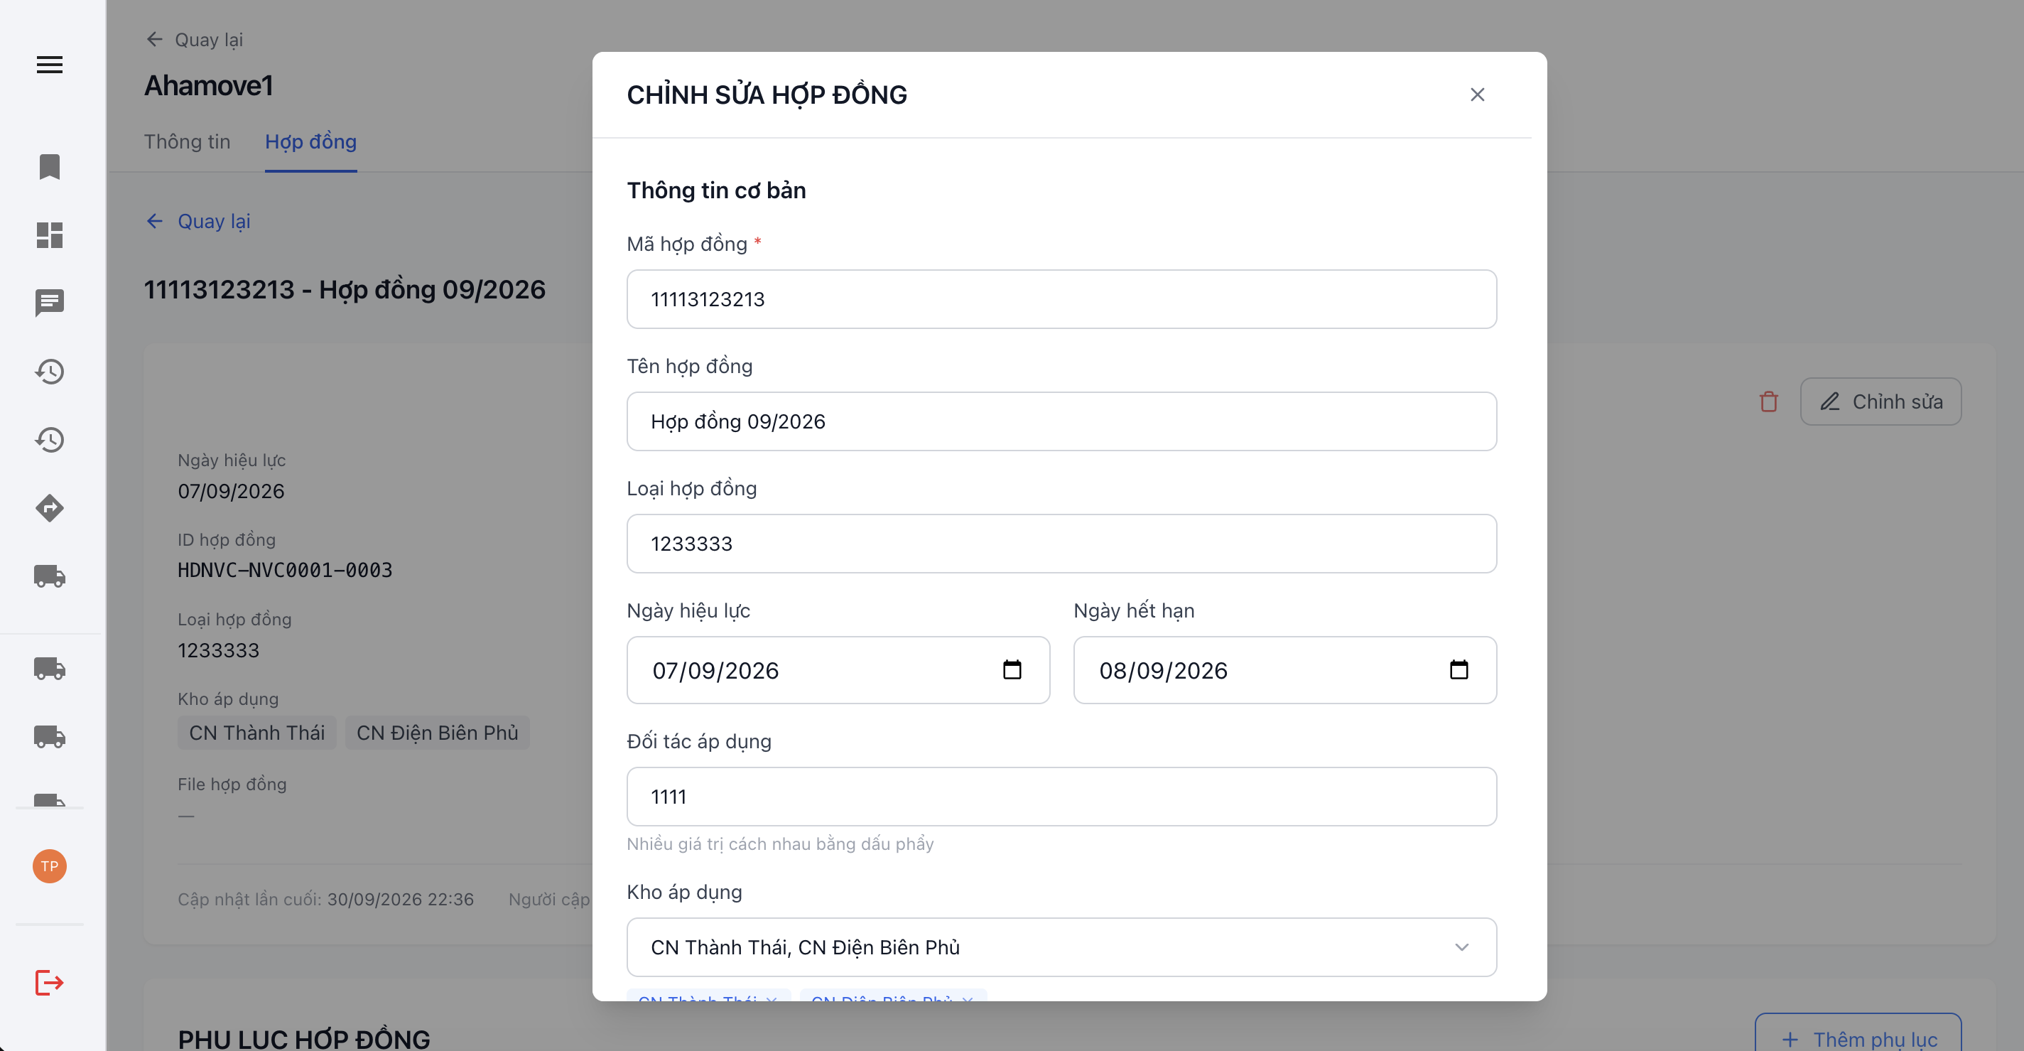
Task: Click the Chỉnh sửa button
Action: (1881, 401)
